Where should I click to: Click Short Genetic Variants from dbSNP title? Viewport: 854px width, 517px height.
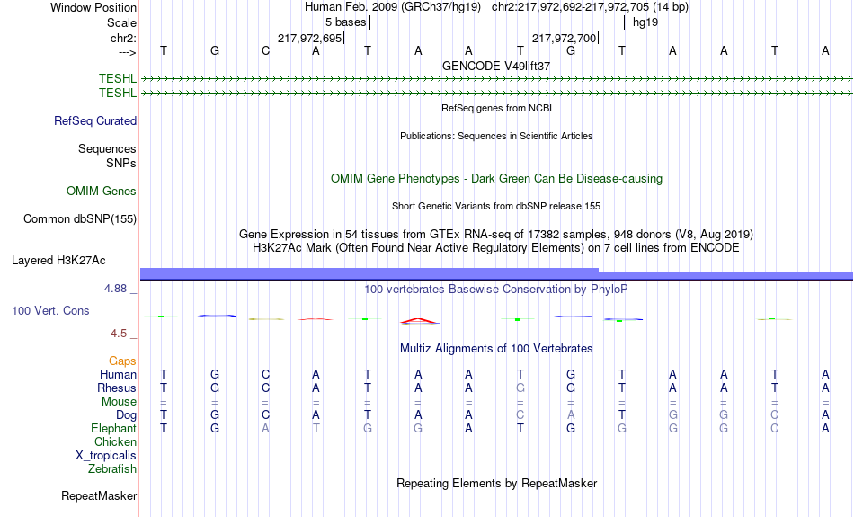[496, 206]
